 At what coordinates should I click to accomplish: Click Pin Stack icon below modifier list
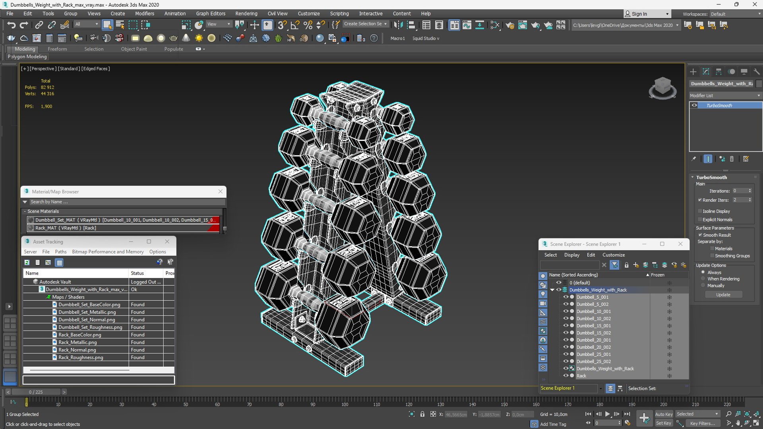point(694,159)
